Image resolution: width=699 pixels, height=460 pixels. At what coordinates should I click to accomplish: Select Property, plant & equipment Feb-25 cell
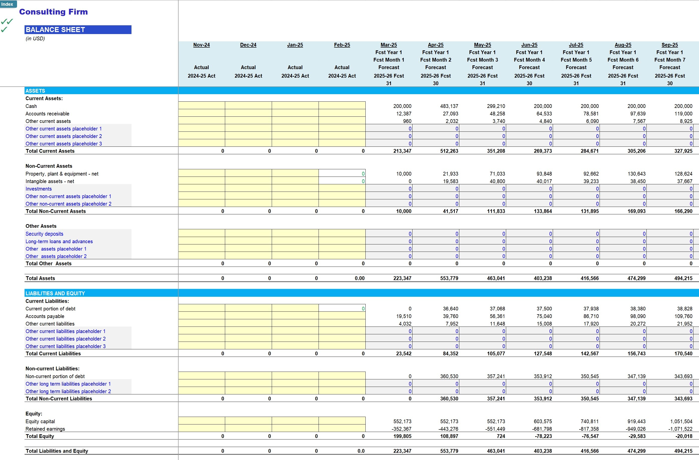[342, 173]
